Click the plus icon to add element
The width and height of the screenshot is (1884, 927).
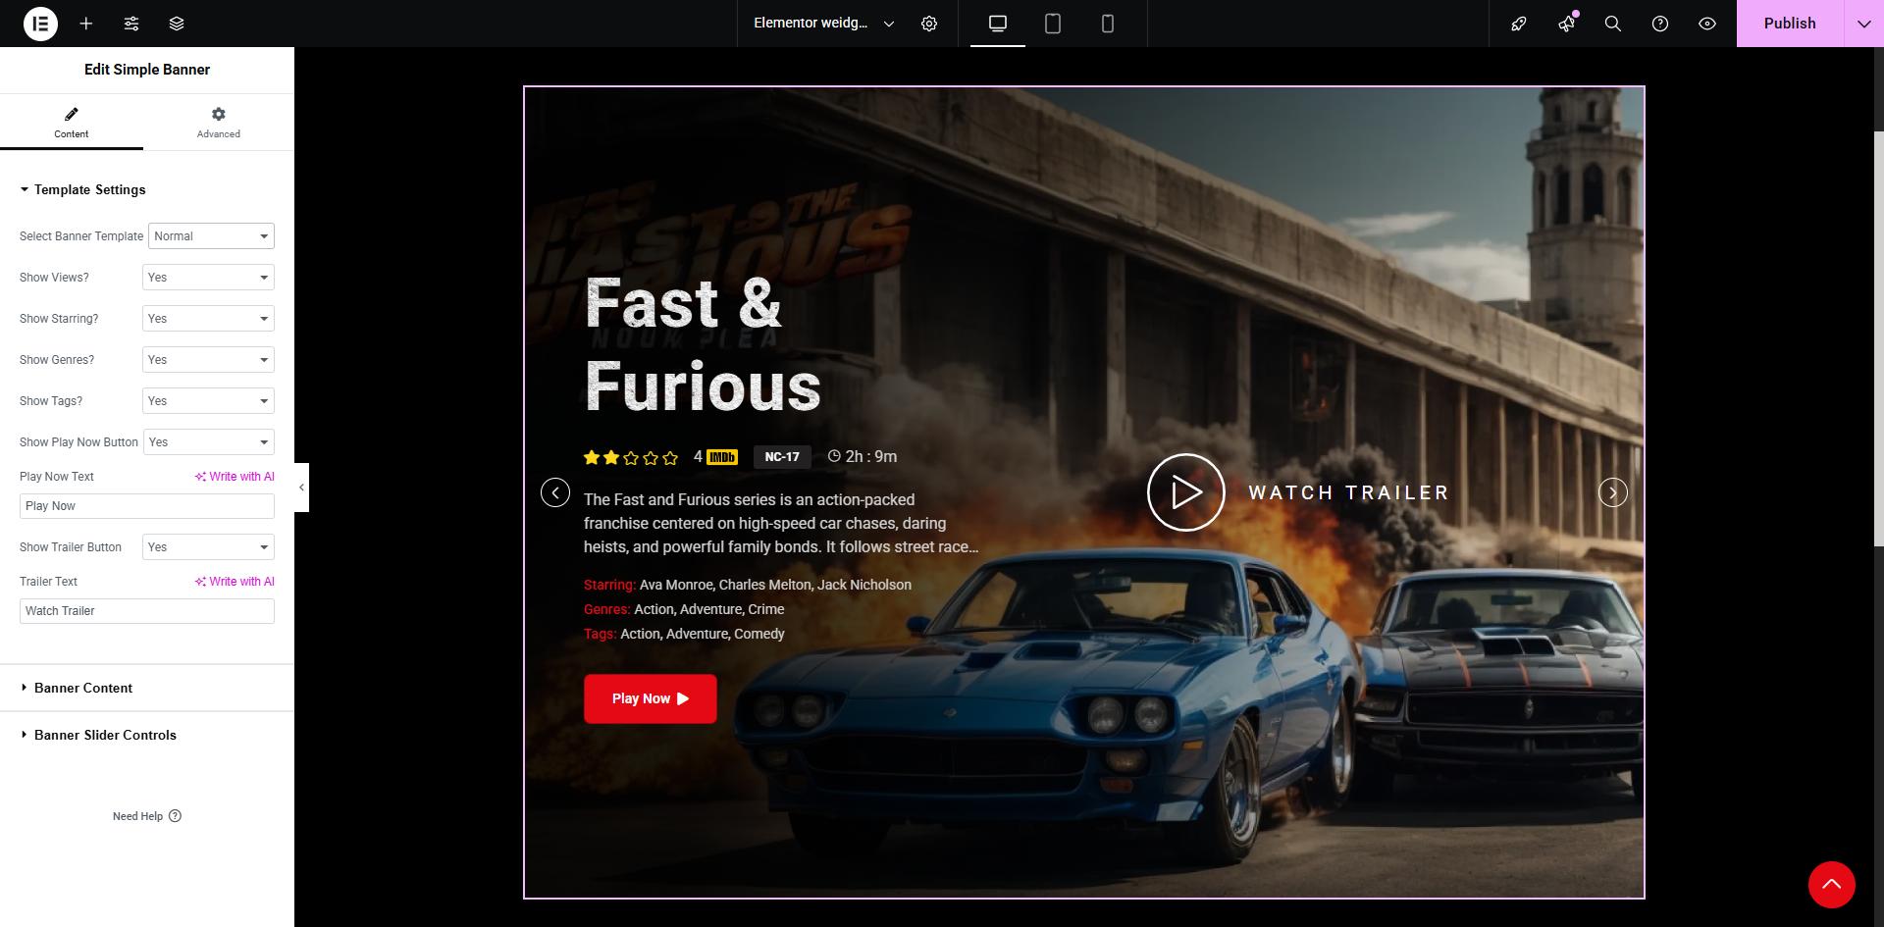[86, 24]
